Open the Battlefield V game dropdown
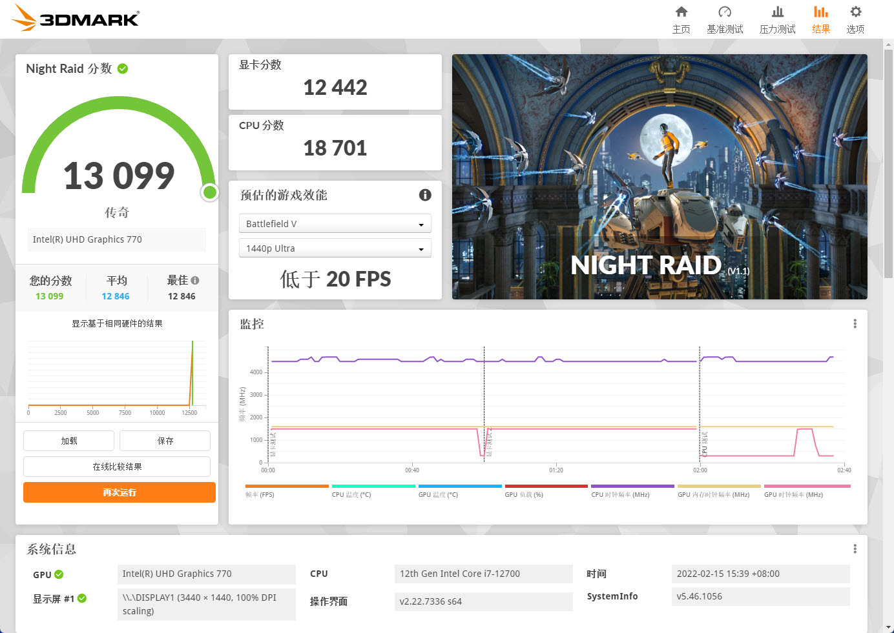894x633 pixels. pos(335,223)
